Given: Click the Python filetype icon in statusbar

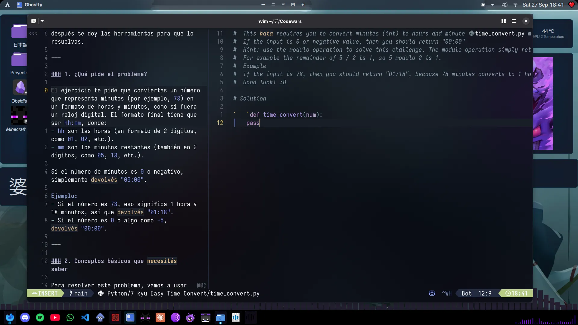Looking at the screenshot, I should click(x=100, y=293).
